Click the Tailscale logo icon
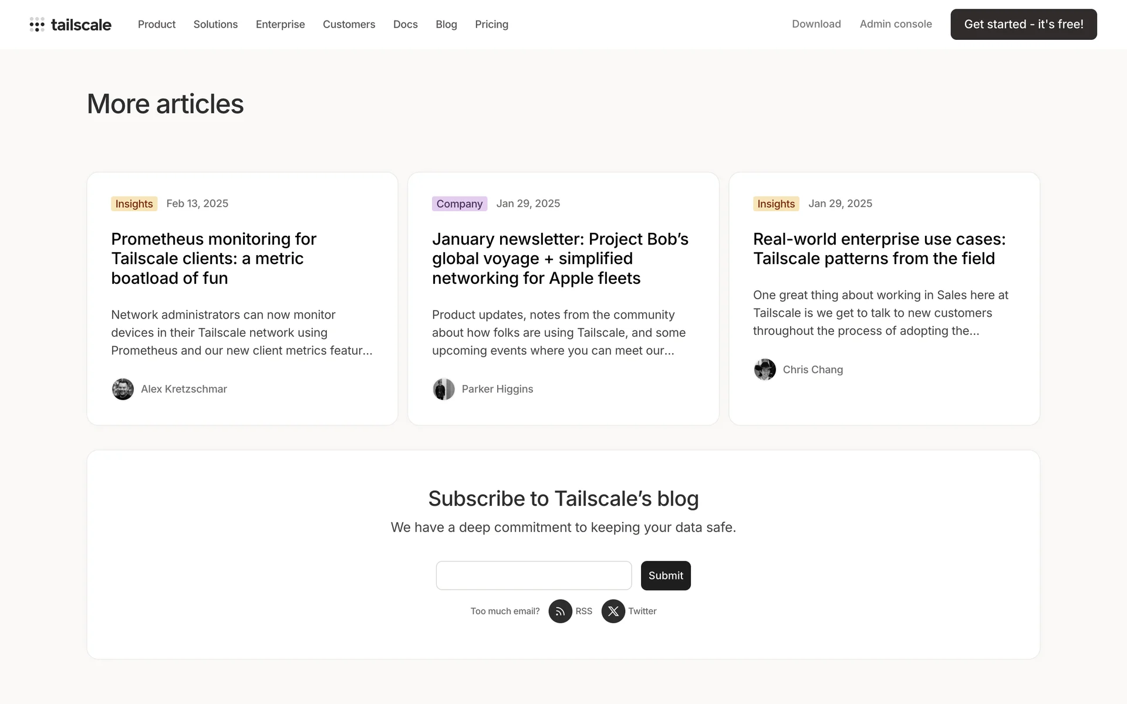 coord(37,25)
